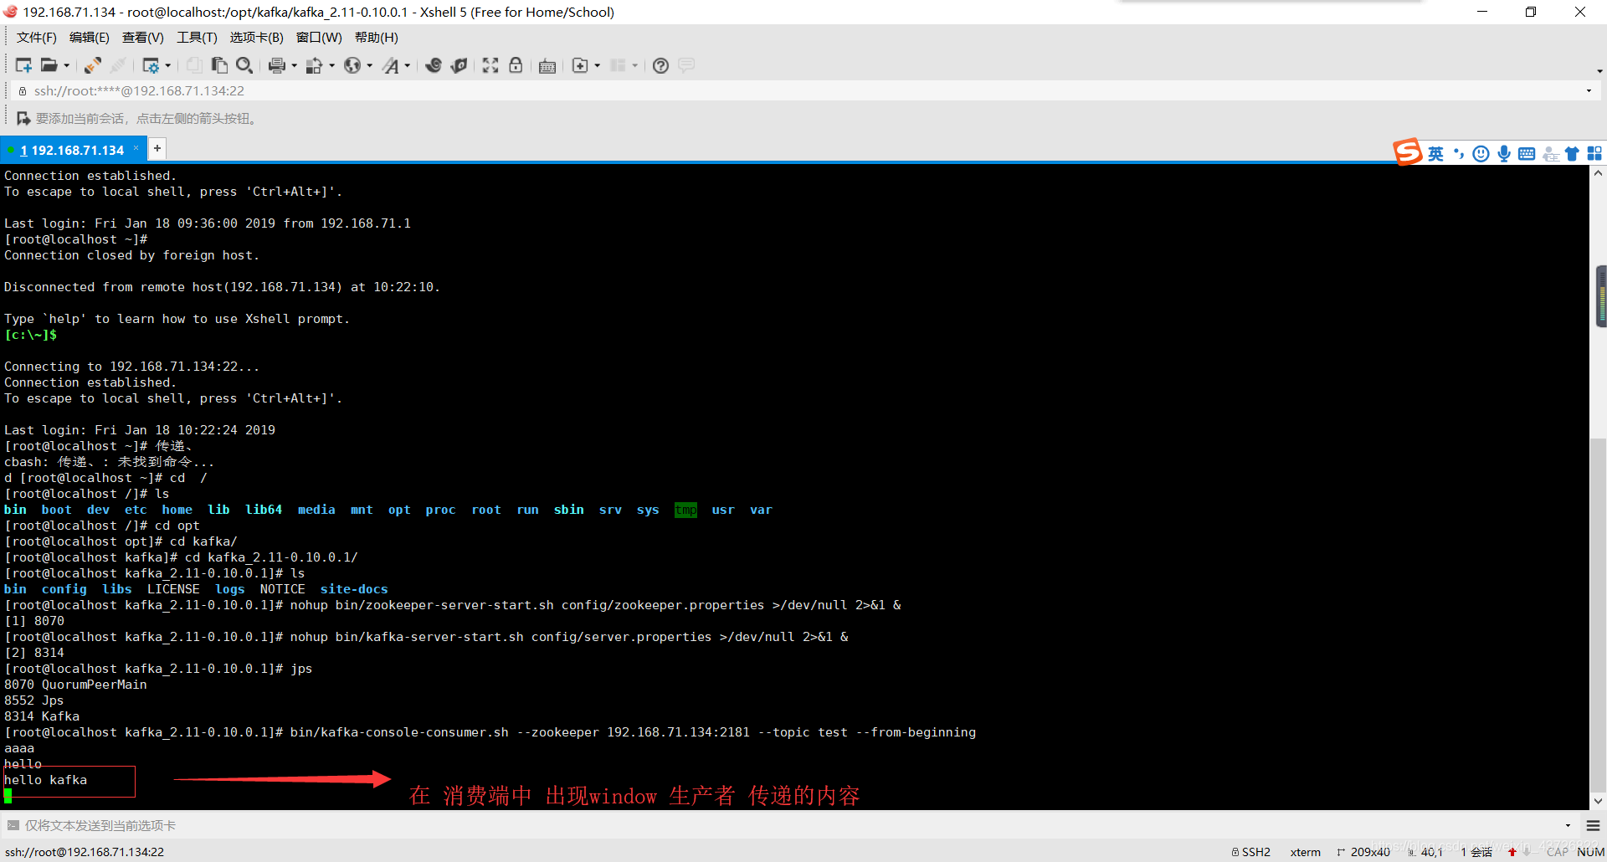
Task: Click the open session folder icon
Action: click(49, 65)
